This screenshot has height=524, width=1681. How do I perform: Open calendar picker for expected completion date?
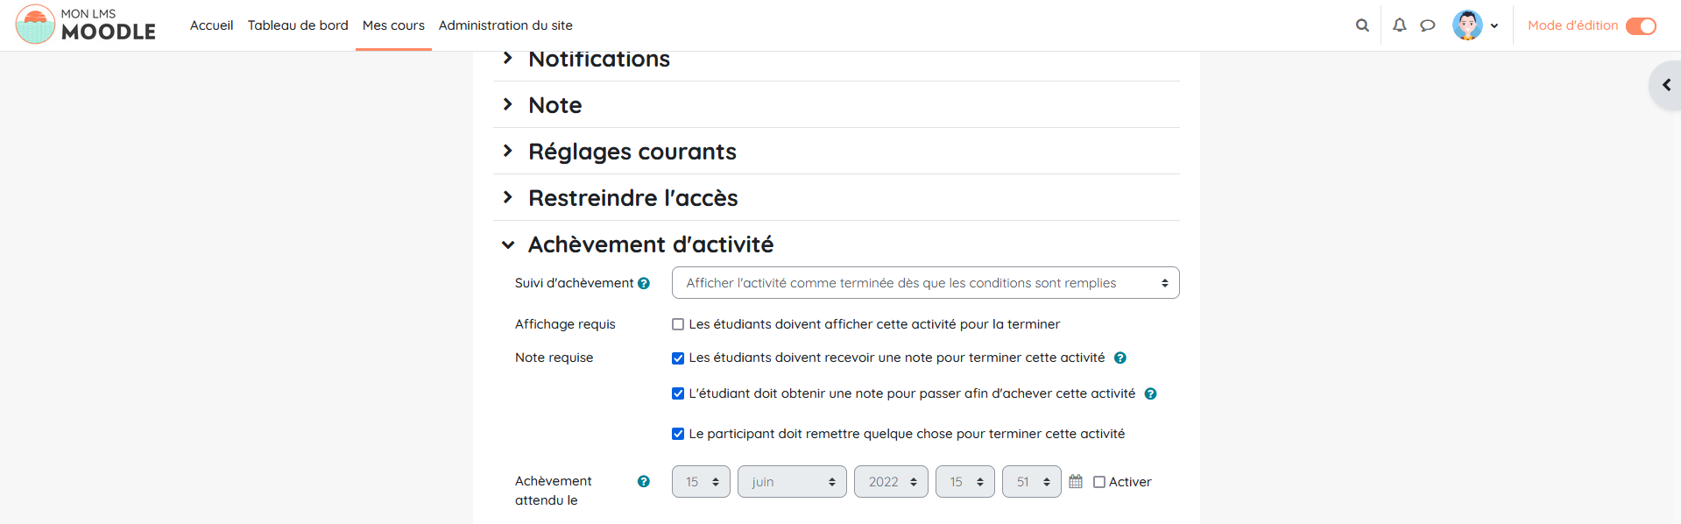pyautogui.click(x=1076, y=481)
